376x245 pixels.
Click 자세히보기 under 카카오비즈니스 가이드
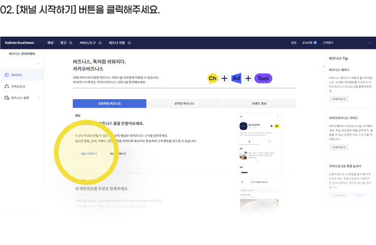click(x=339, y=147)
